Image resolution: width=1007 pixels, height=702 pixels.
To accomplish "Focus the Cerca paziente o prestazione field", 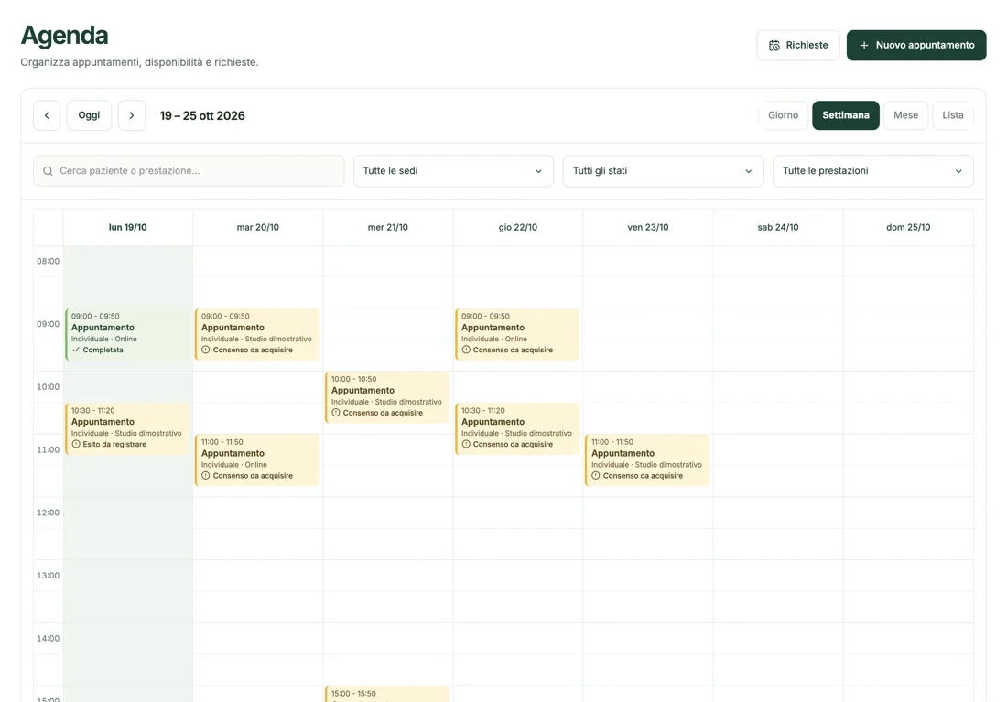I will click(189, 171).
